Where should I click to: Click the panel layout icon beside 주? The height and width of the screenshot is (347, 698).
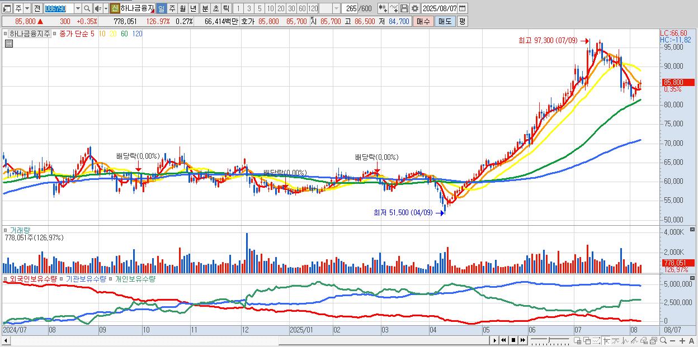click(7, 8)
